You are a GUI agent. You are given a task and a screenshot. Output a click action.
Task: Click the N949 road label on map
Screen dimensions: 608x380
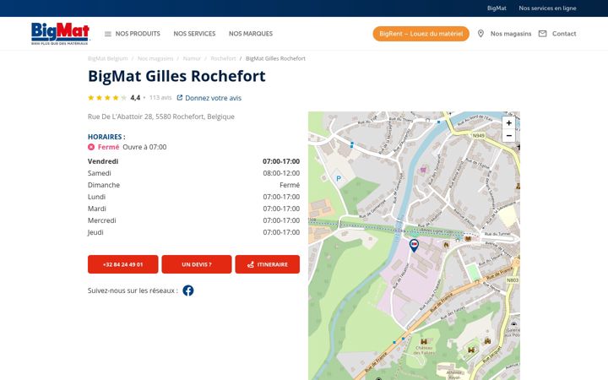tap(479, 135)
